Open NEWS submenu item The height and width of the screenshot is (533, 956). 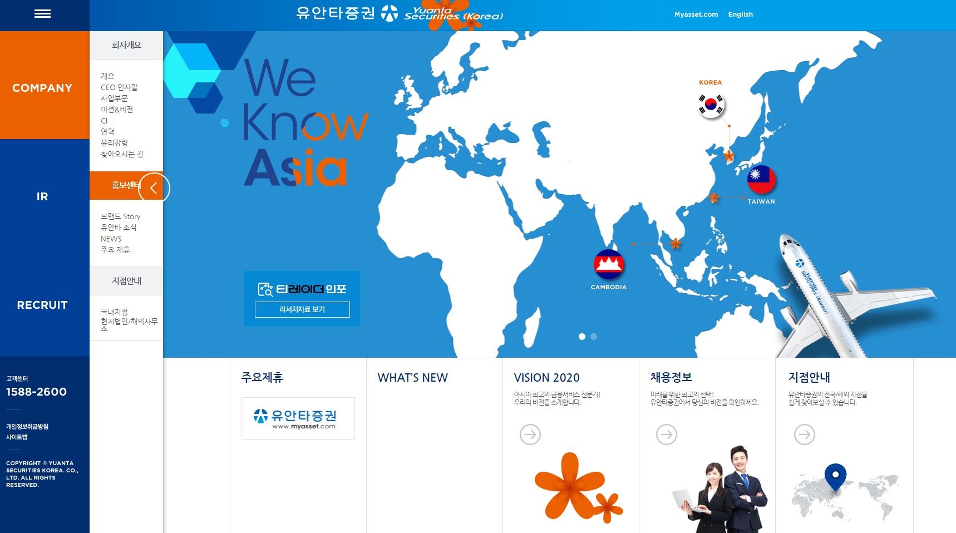pos(111,239)
